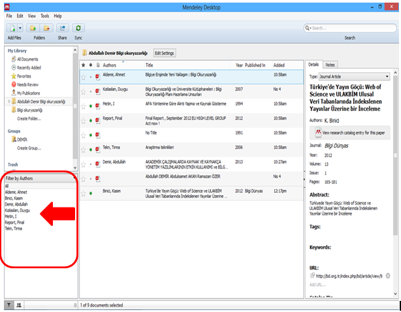Viewport: 401px width, 312px height.
Task: Open the Filter by Authors dropdown
Action: 40,178
